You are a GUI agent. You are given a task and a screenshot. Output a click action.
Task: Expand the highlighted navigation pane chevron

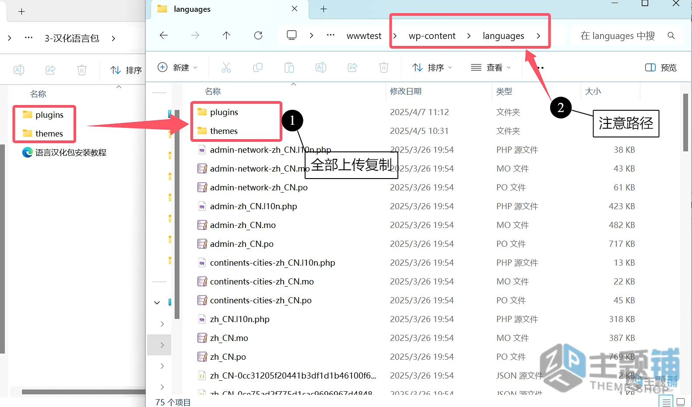[x=162, y=345]
